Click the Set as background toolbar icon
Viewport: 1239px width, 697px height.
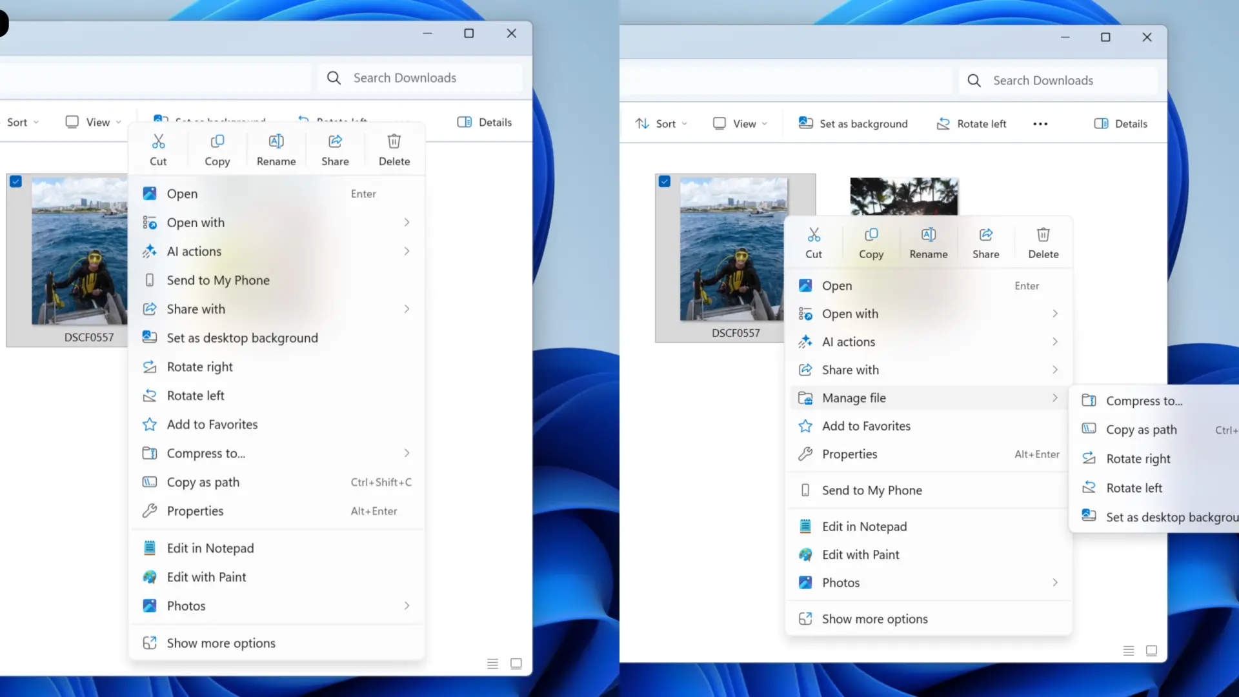pyautogui.click(x=852, y=123)
